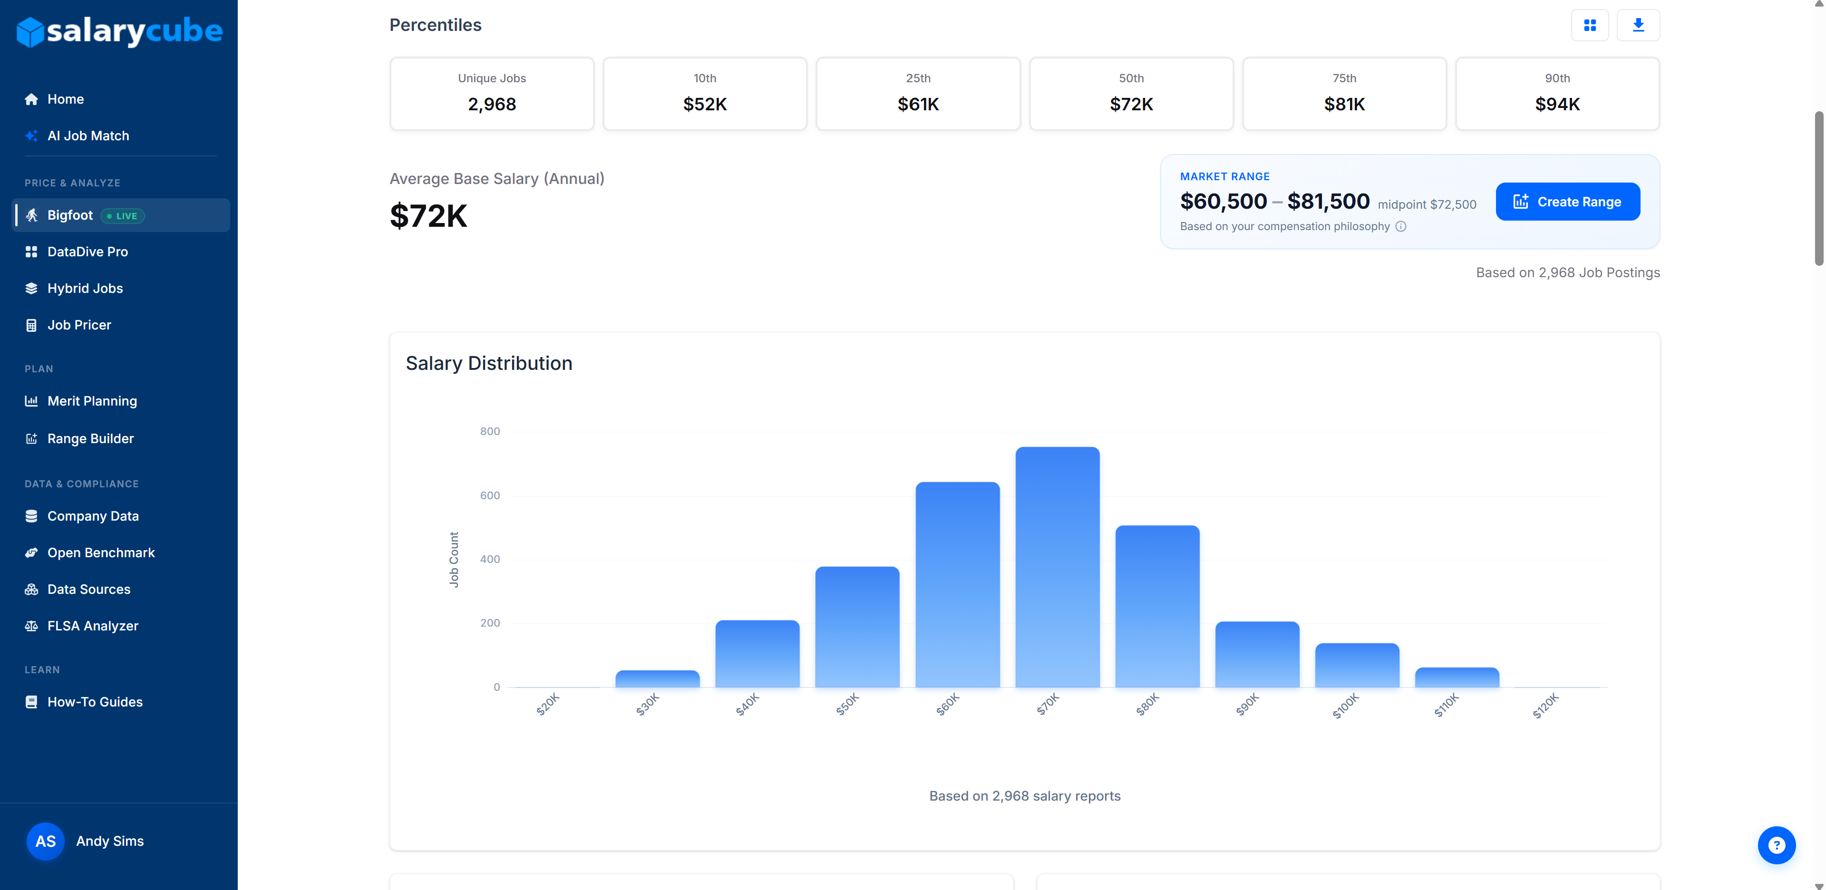
Task: Click the Hybrid Jobs layers icon
Action: tap(31, 289)
